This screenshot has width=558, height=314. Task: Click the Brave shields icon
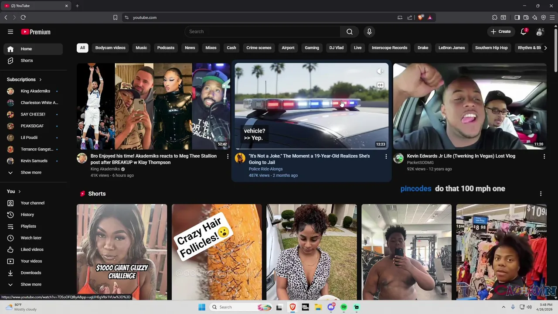(421, 17)
